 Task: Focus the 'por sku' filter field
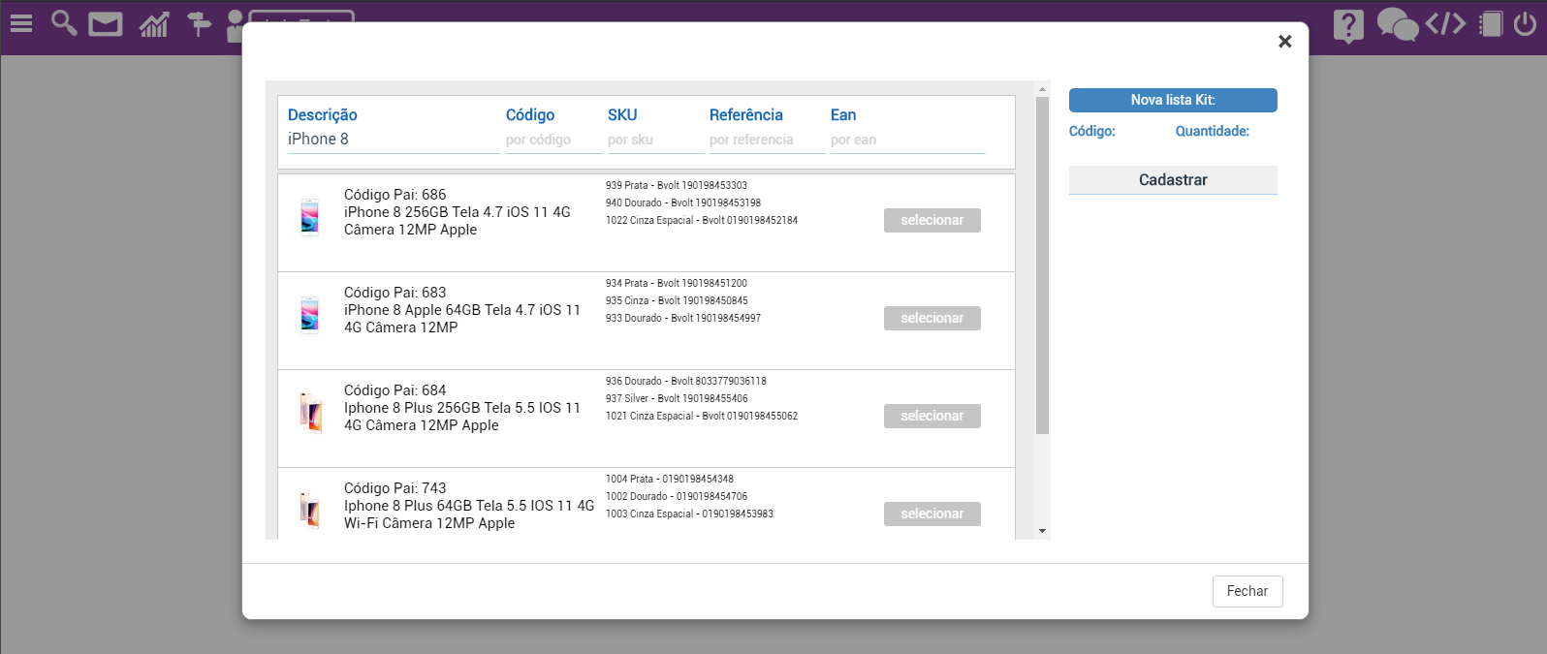pyautogui.click(x=655, y=140)
